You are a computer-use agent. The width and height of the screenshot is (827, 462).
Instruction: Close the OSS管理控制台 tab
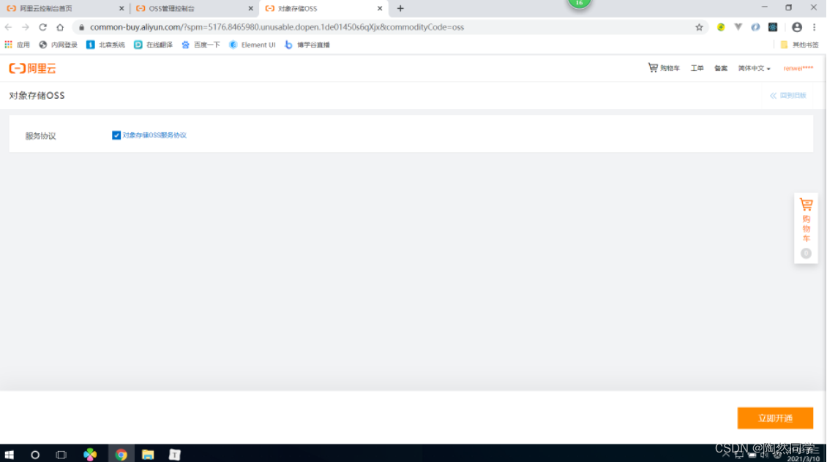click(250, 9)
